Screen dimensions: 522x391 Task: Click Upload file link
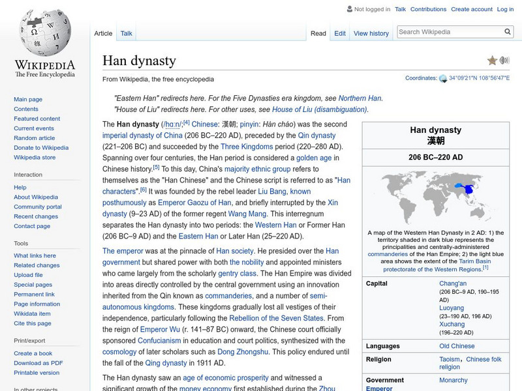tap(28, 274)
